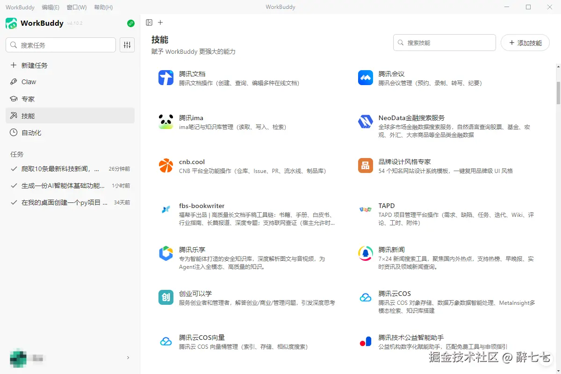This screenshot has width=561, height=374.
Task: Go to 专家 in sidebar
Action: (70, 99)
